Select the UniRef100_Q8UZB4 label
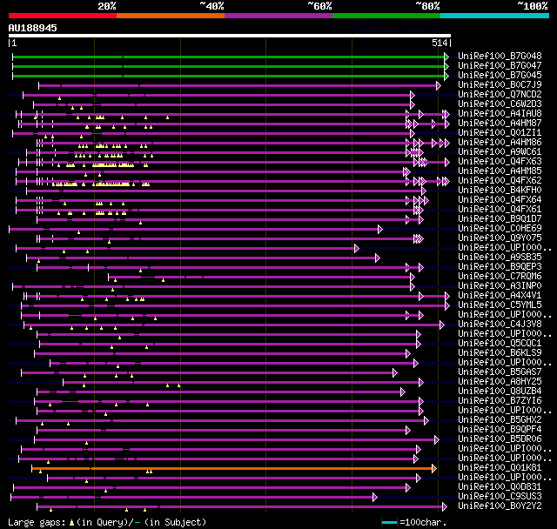557x529 pixels. [500, 392]
